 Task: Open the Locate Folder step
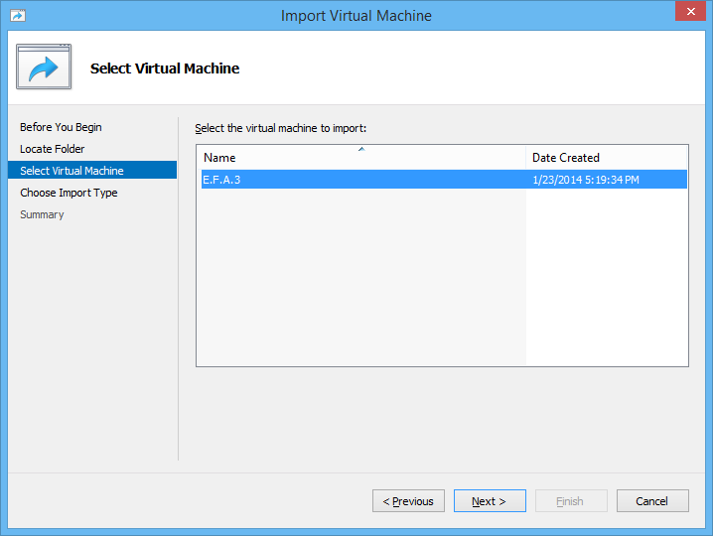[x=52, y=149]
